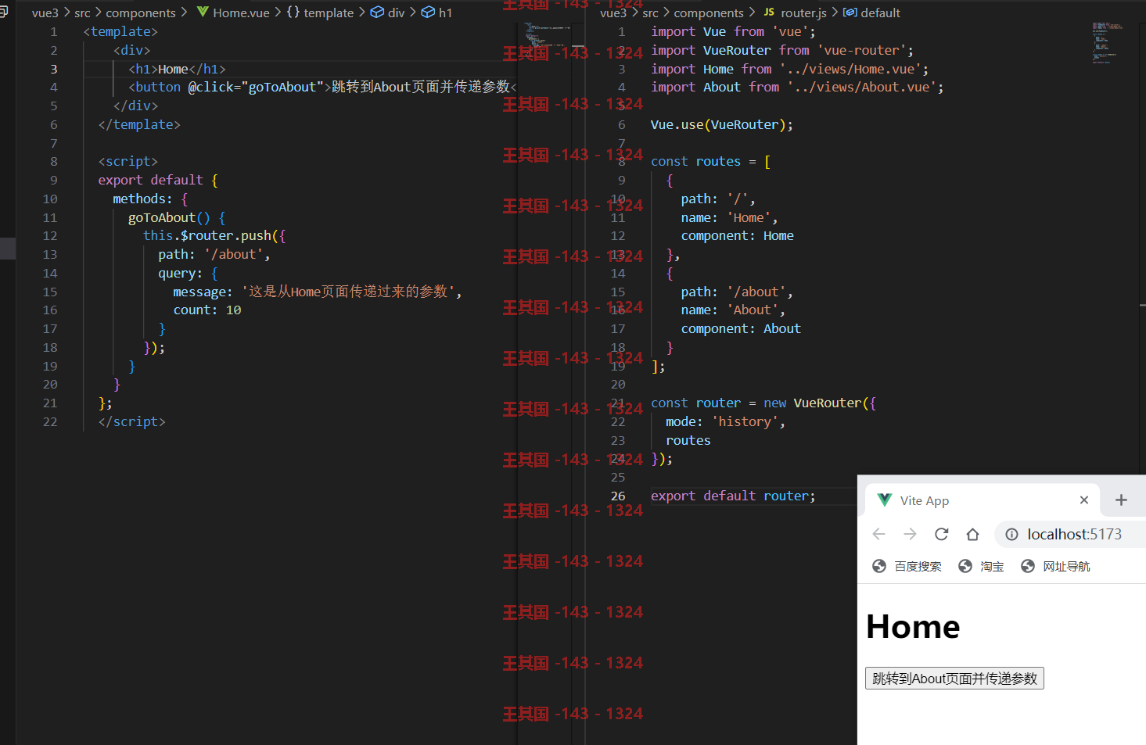Viewport: 1146px width, 745px height.
Task: Click the Vue icon next to Home.vue breadcrumb
Action: click(x=203, y=12)
